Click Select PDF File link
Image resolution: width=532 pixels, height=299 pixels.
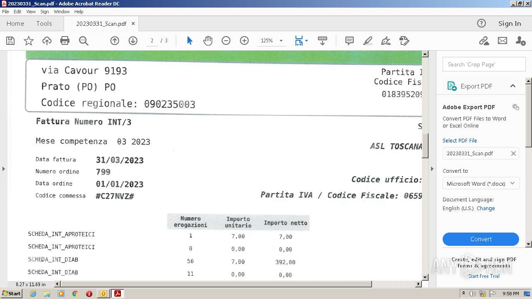pyautogui.click(x=460, y=141)
